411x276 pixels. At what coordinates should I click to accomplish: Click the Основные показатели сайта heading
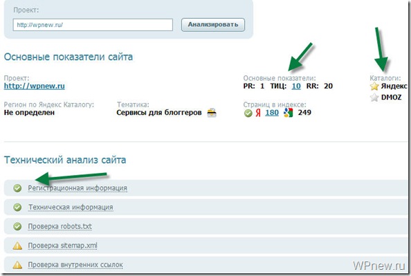[x=68, y=57]
